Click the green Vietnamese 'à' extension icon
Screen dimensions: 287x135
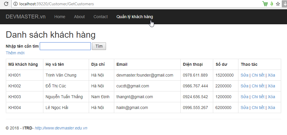coord(272,4)
